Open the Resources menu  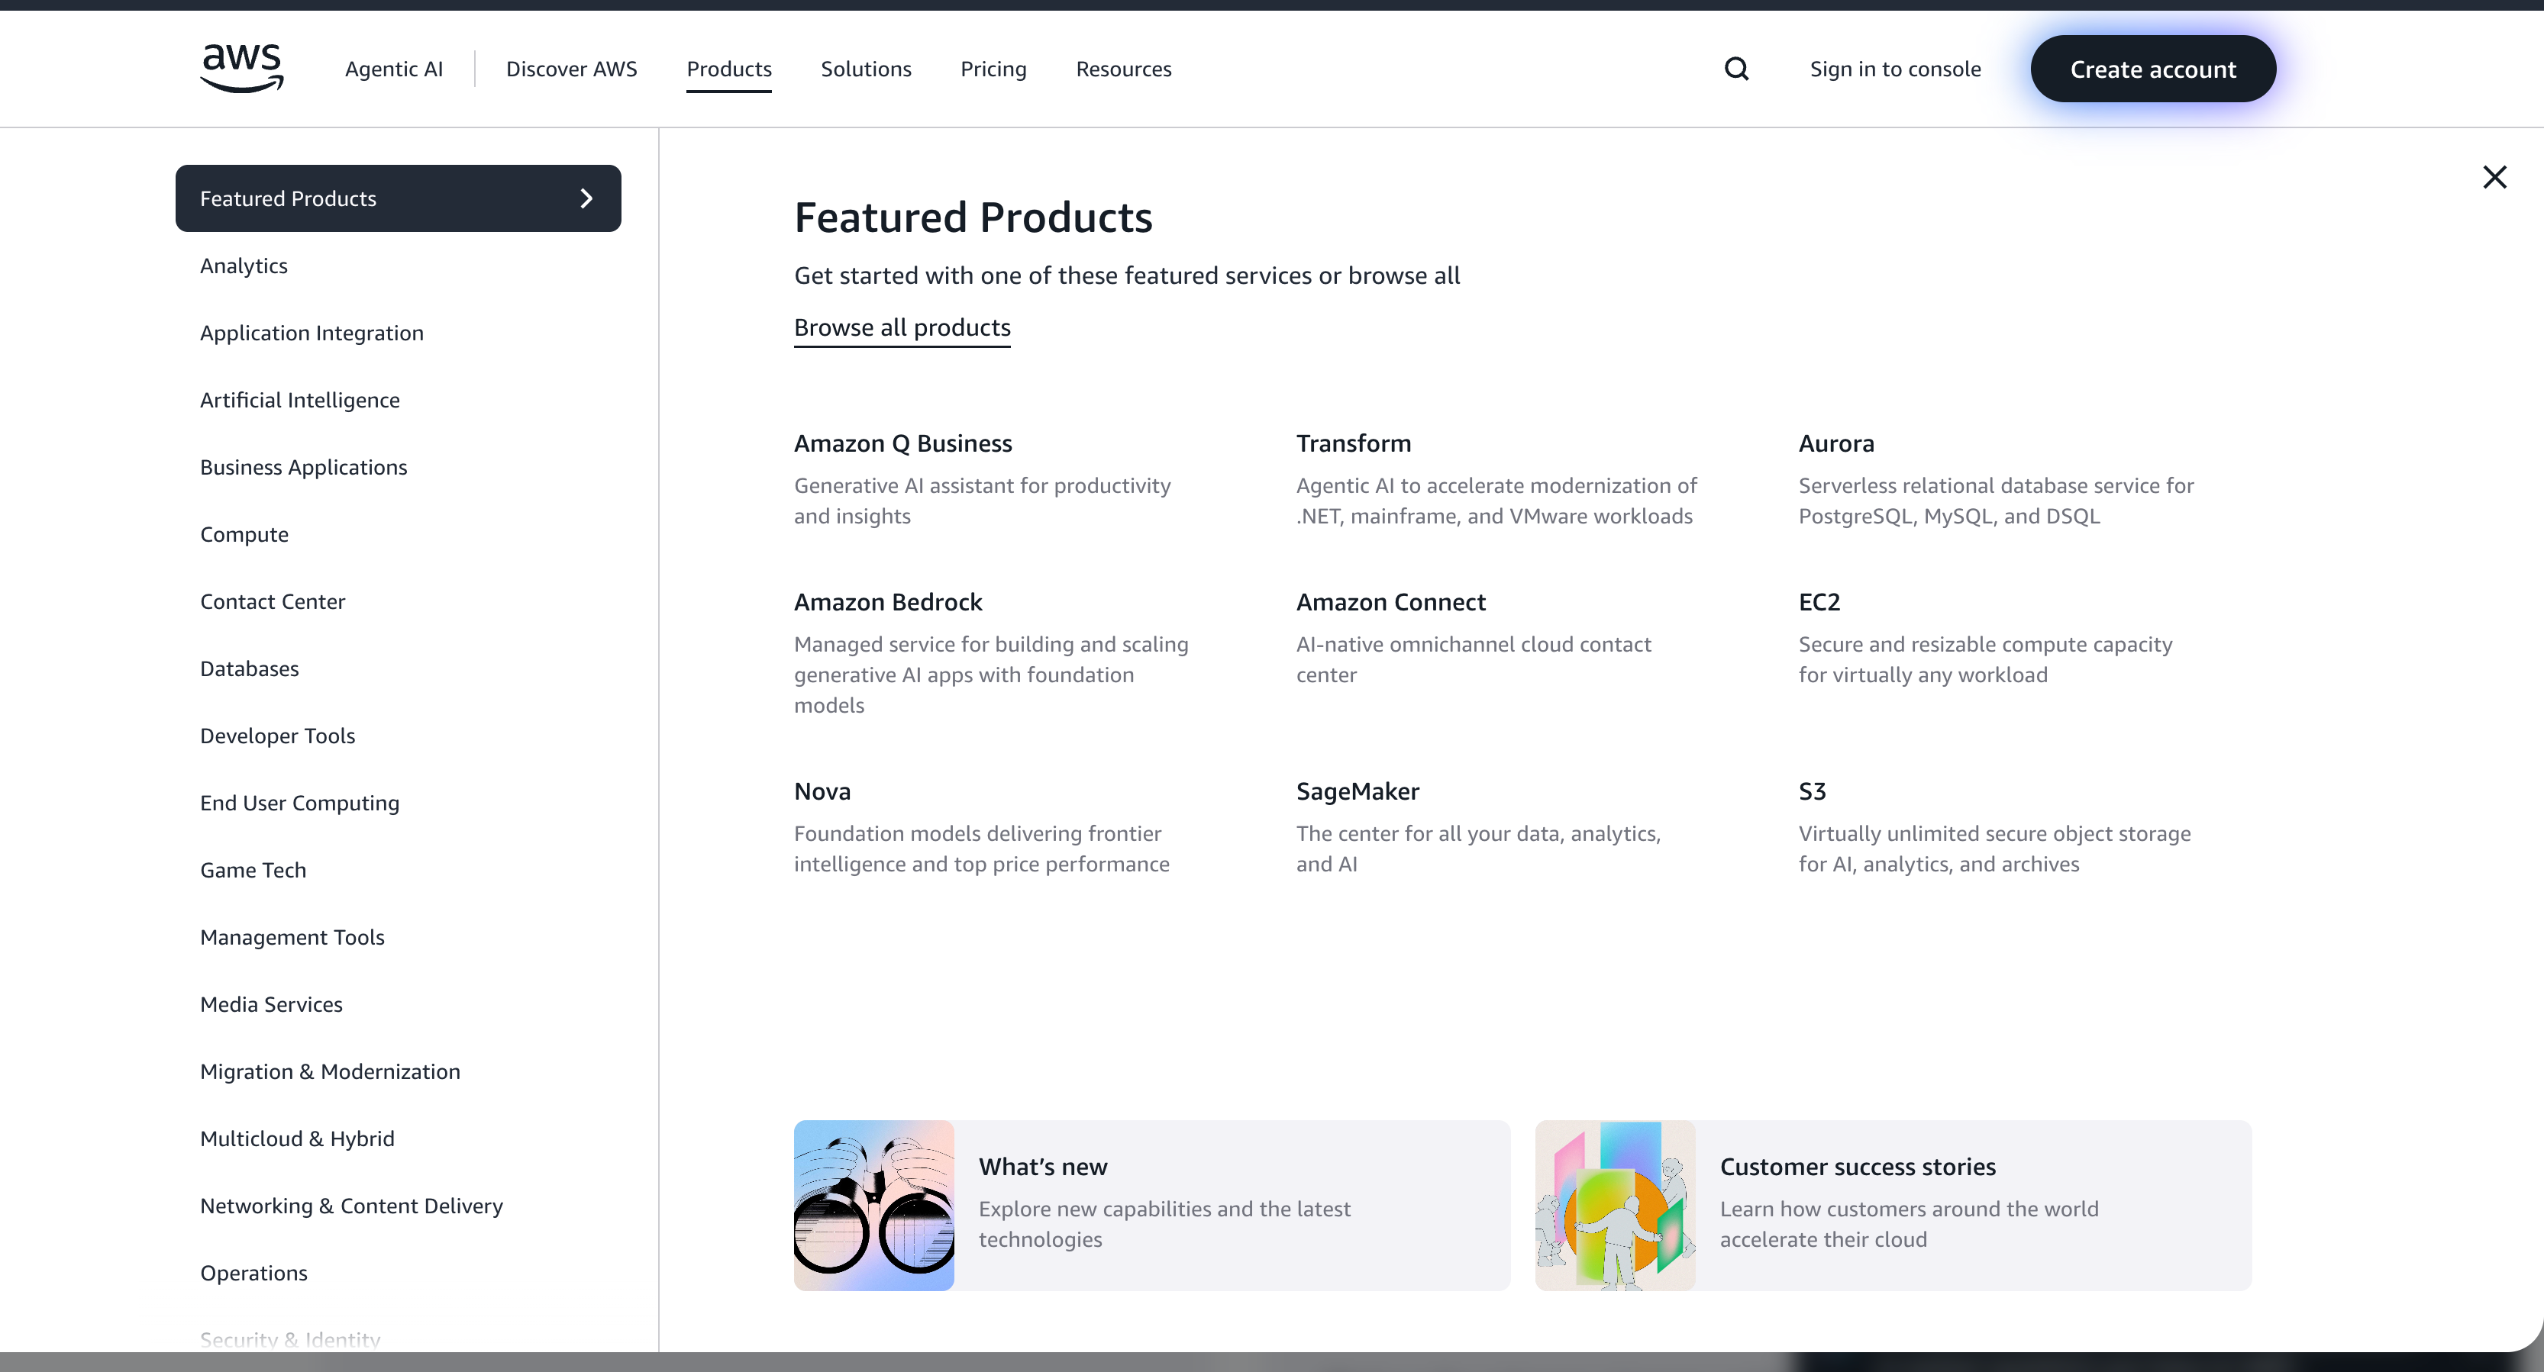(x=1124, y=69)
